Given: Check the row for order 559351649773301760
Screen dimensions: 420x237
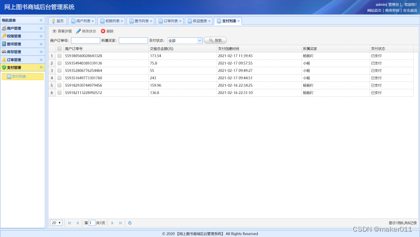Looking at the screenshot, I should [59, 78].
